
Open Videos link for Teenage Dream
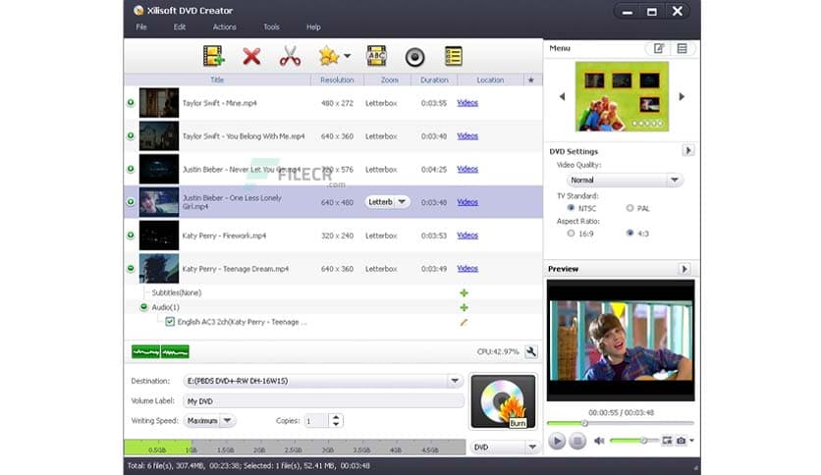pyautogui.click(x=467, y=268)
